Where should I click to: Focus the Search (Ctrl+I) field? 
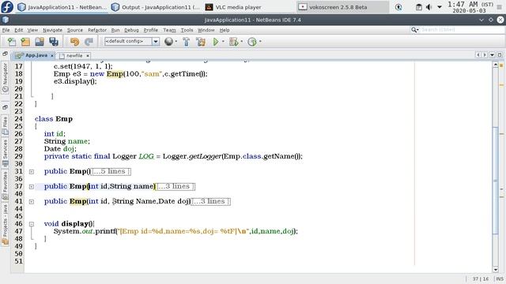click(462, 30)
